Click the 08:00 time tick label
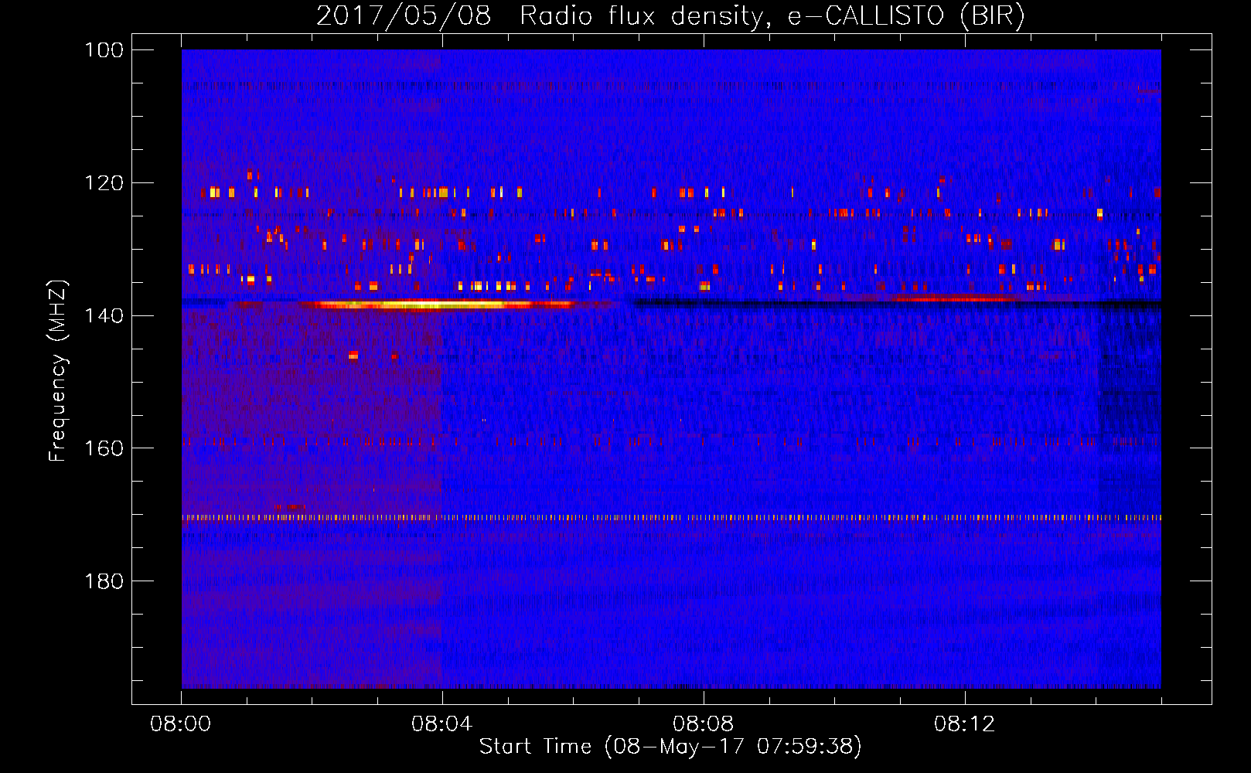The image size is (1251, 773). (x=181, y=724)
